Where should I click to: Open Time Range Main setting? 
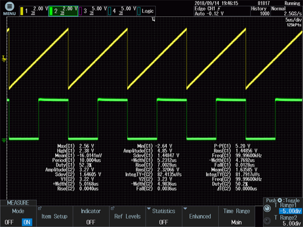click(x=236, y=216)
